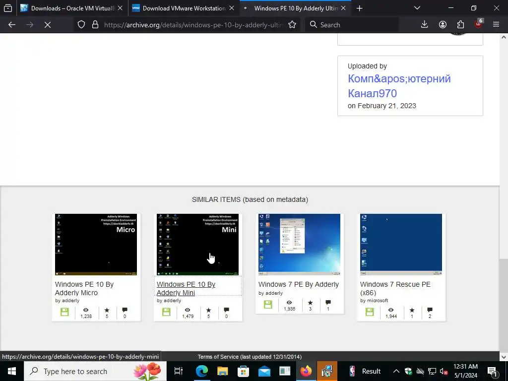Open uBlock Origin extension icon

(x=479, y=25)
